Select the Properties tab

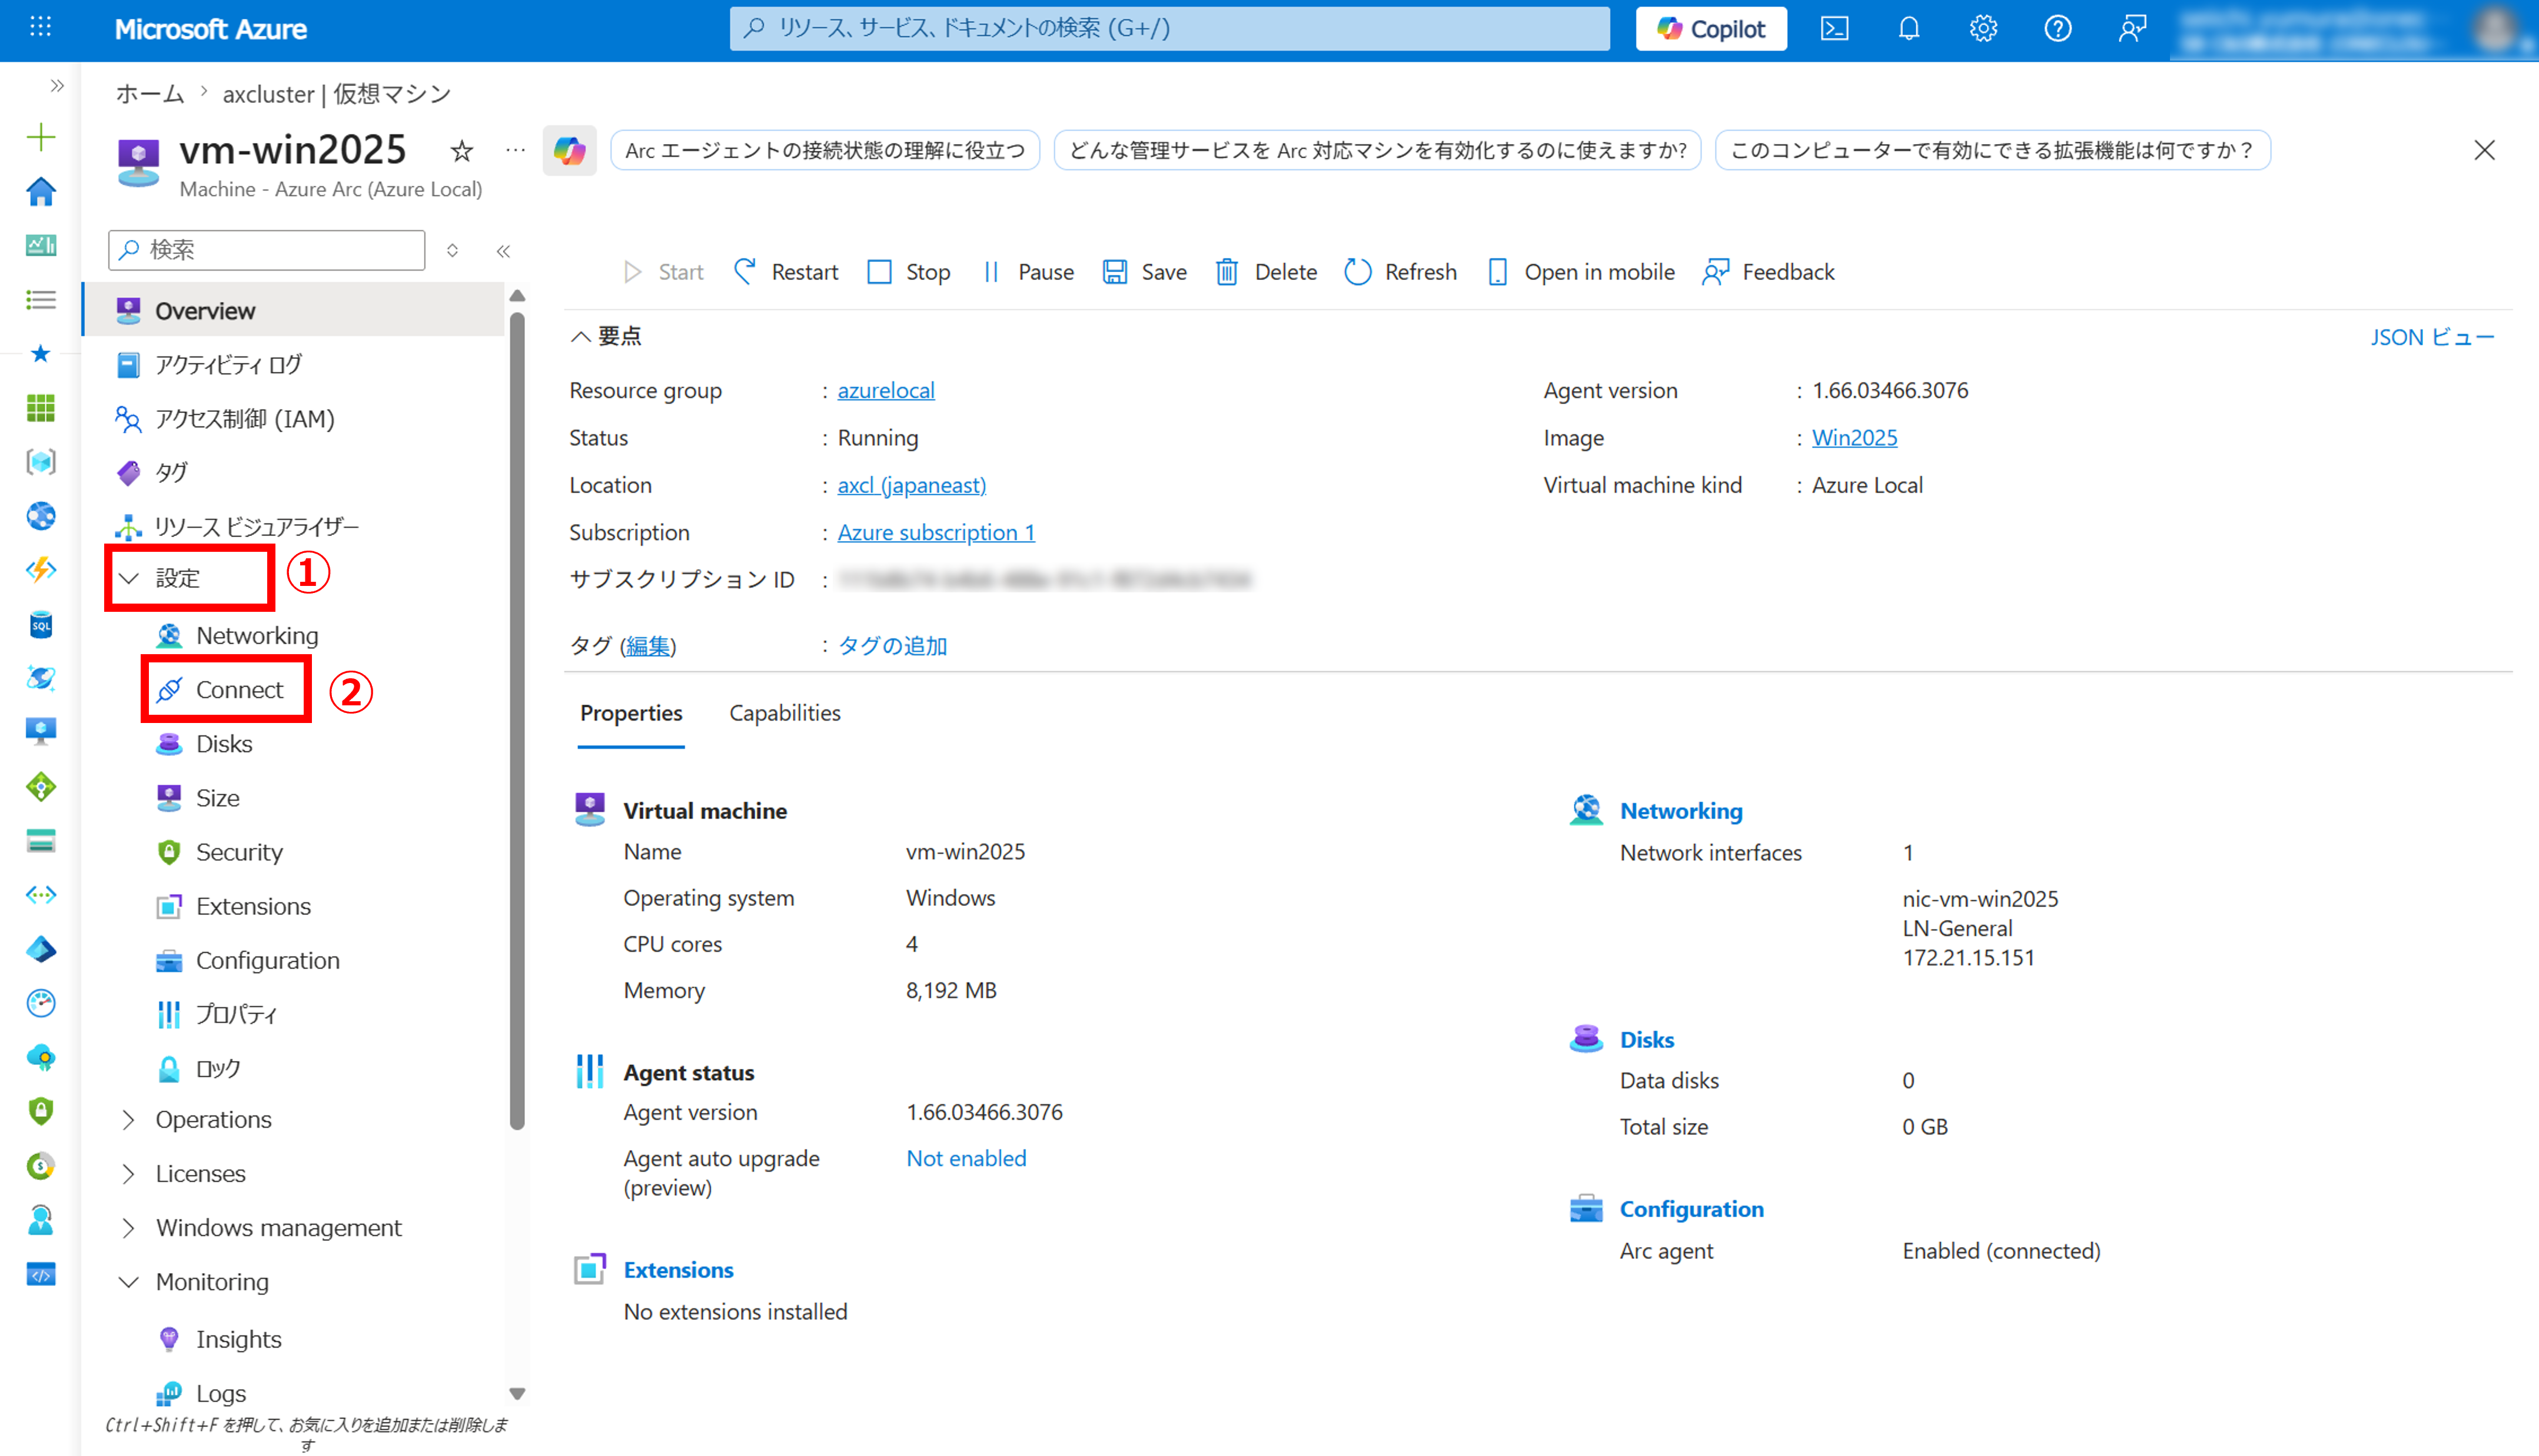(x=630, y=713)
